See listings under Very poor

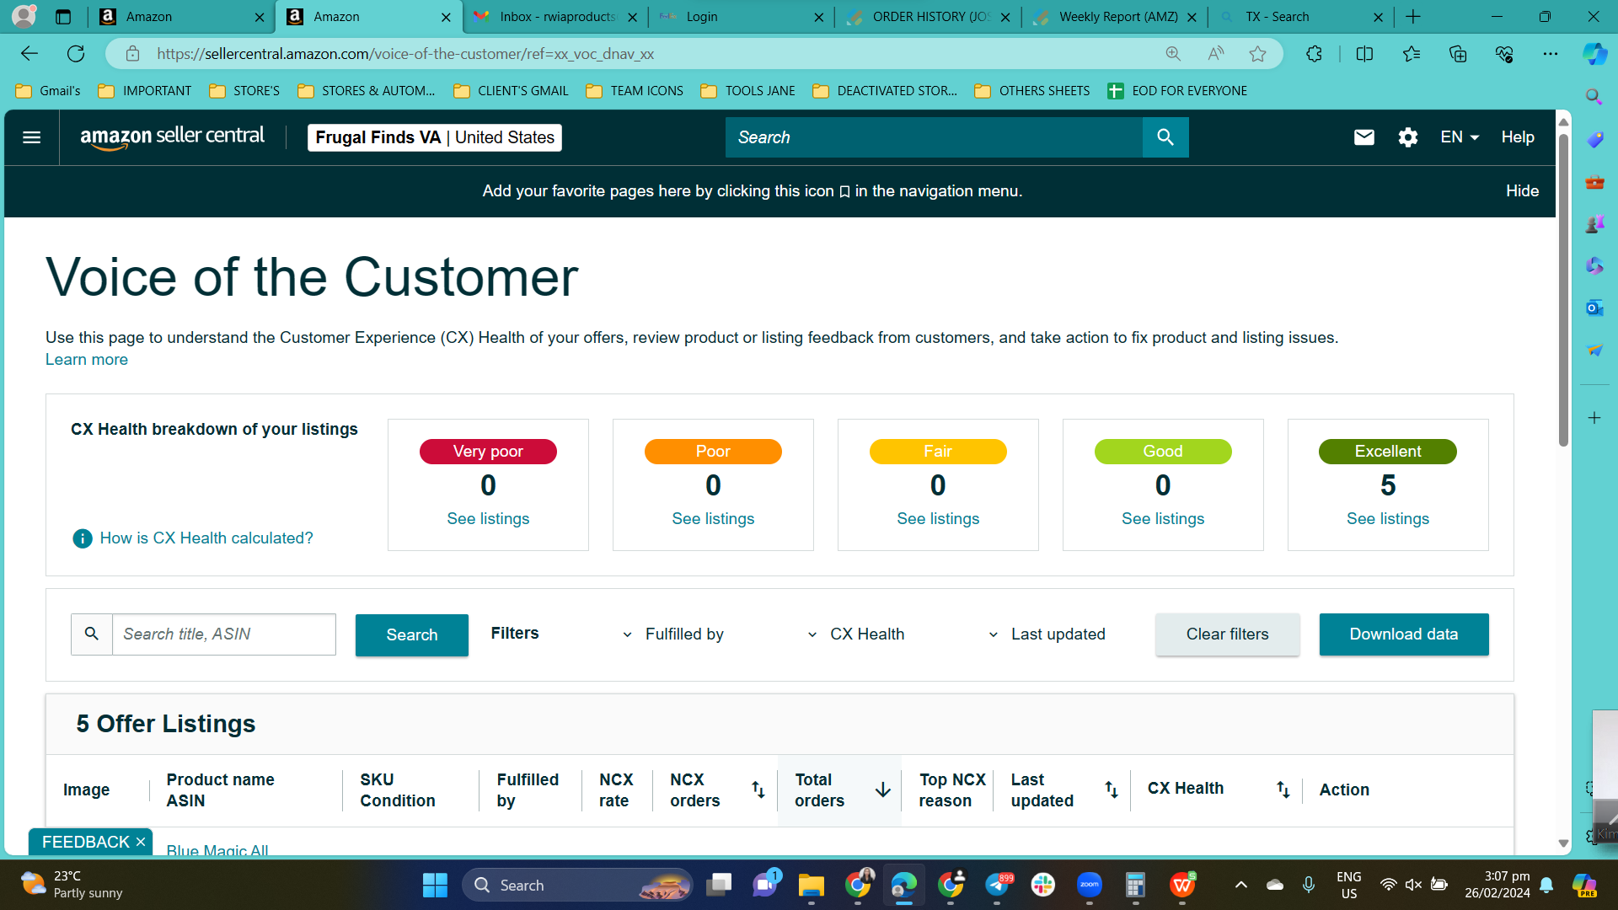pos(488,519)
